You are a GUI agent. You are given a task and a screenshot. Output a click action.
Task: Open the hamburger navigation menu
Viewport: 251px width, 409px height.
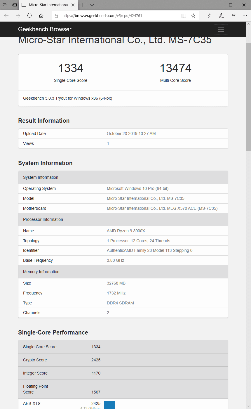coord(221,29)
